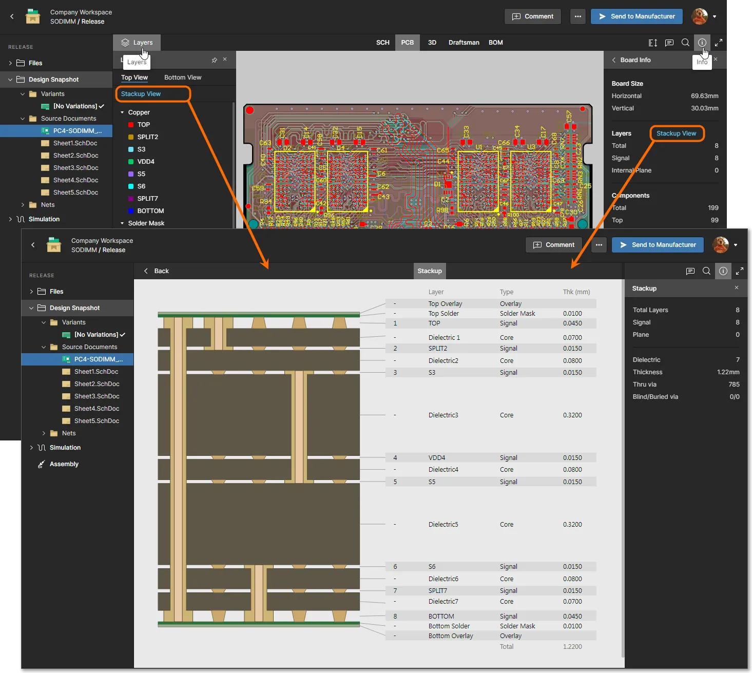Collapse the Solder Mask layer group
This screenshot has height=673, width=752.
click(x=122, y=223)
